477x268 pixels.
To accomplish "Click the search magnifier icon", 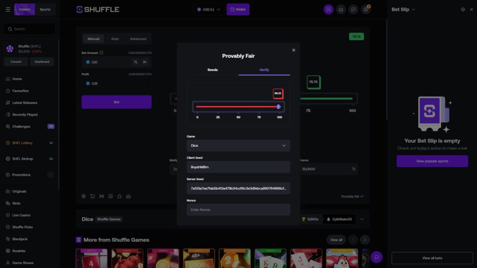I will click(10, 29).
